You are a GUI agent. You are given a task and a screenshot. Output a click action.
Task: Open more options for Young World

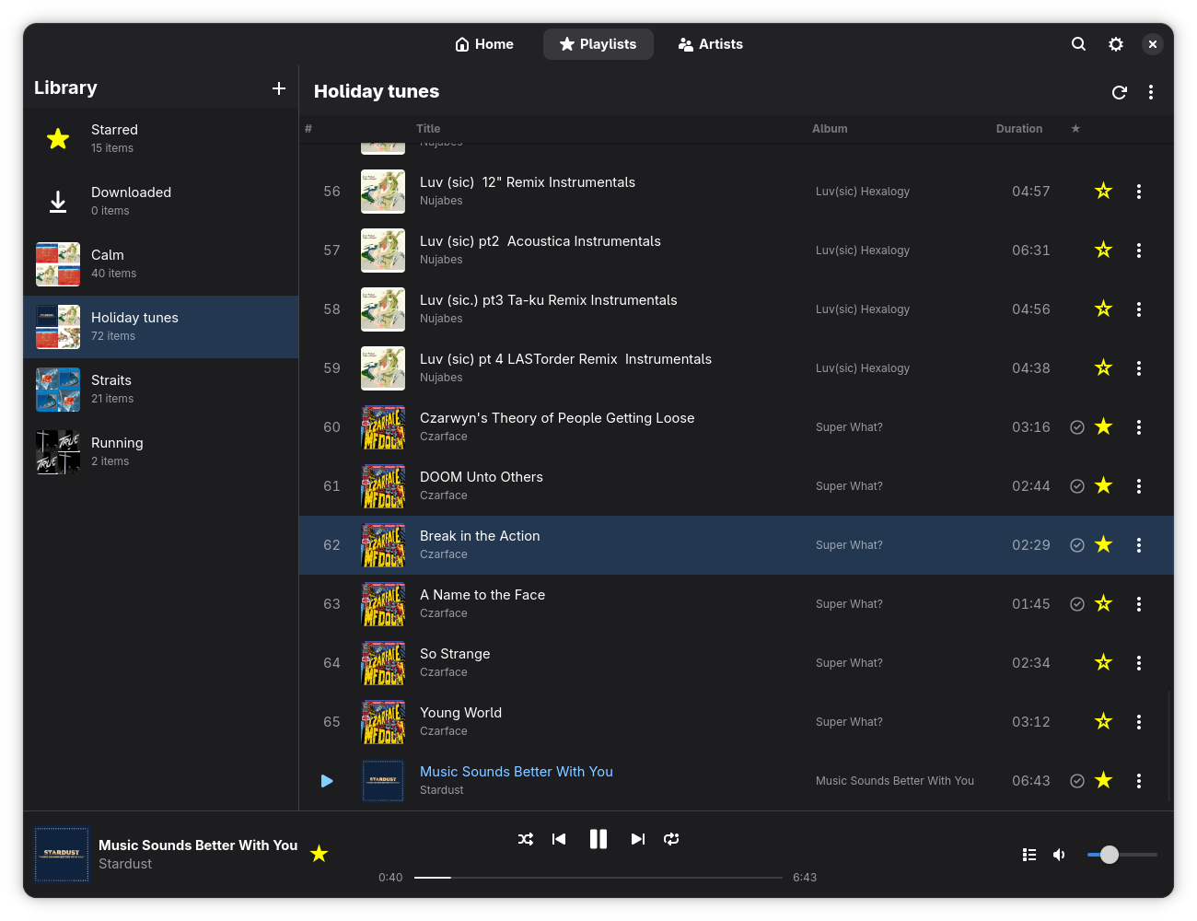[x=1139, y=722]
